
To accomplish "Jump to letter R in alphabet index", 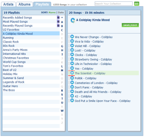I will (x=62, y=90).
